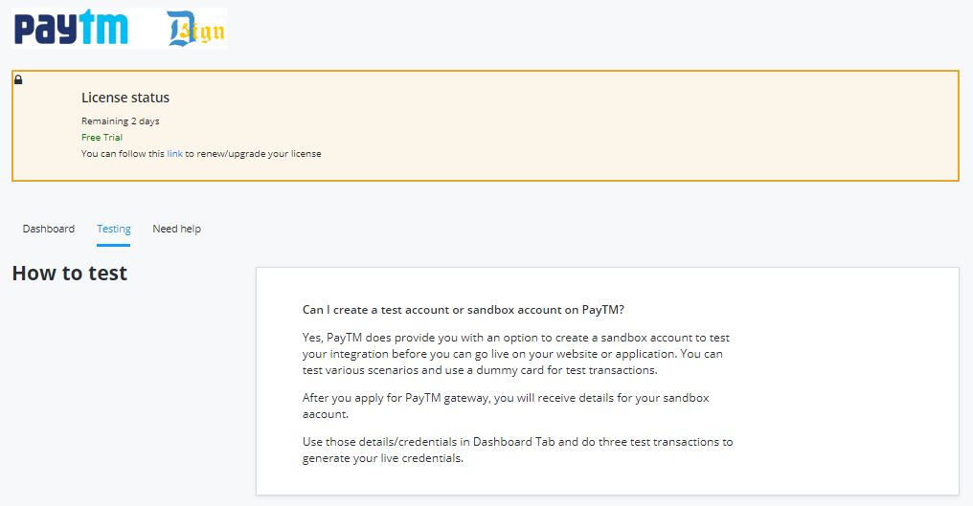This screenshot has height=506, width=973.
Task: Click 'to renew/upgrade your license' text
Action: 253,154
